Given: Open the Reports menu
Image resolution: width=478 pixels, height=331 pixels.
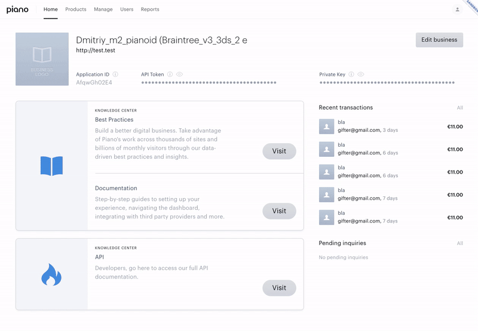Looking at the screenshot, I should click(150, 10).
